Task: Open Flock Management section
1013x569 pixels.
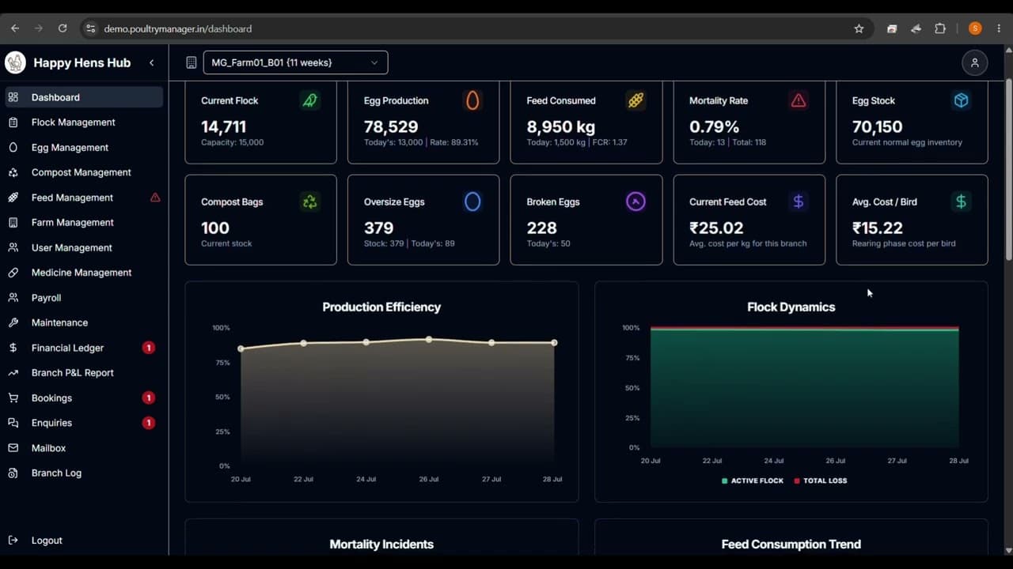Action: (x=84, y=122)
